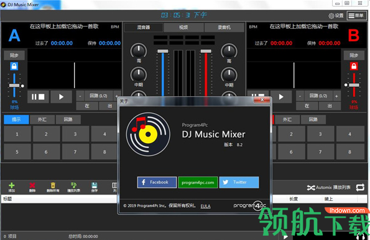Click deck B pitch slider handle

coord(354,85)
